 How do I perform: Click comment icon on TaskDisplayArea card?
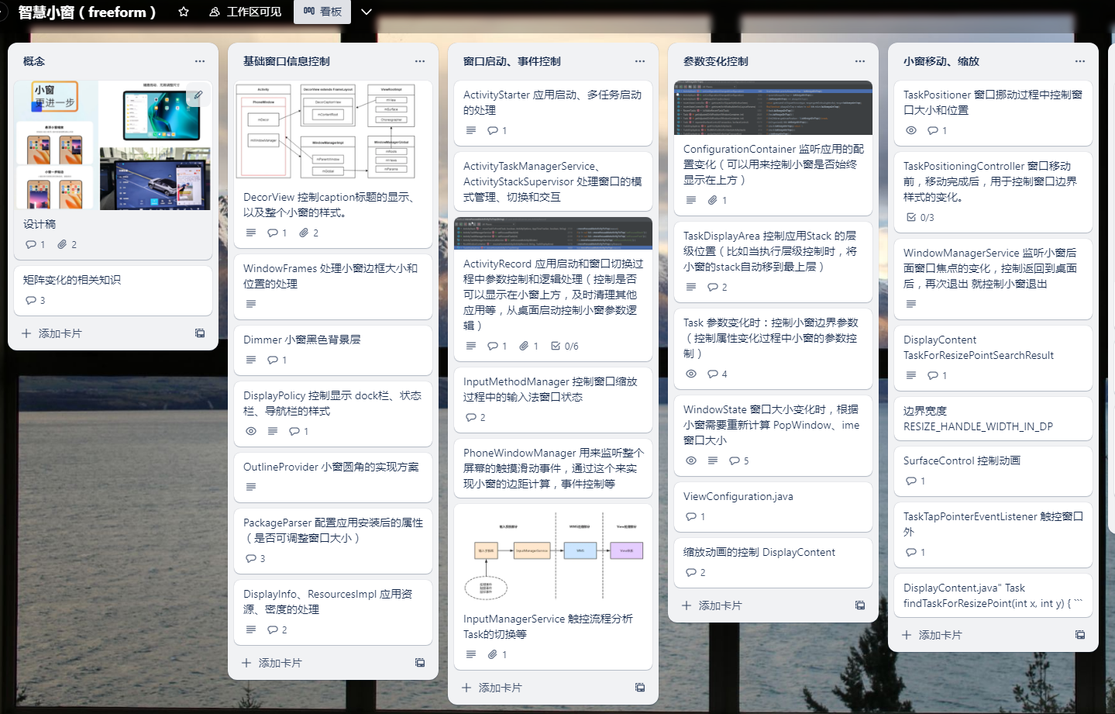pyautogui.click(x=712, y=287)
